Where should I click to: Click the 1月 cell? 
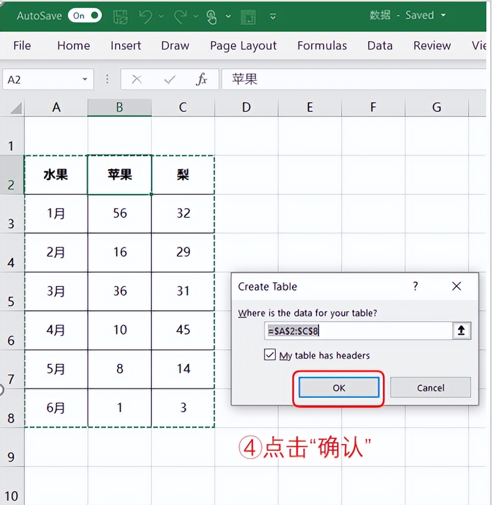coord(56,214)
